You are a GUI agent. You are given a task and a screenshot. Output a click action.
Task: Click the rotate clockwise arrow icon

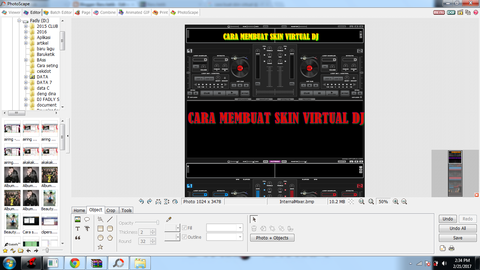click(150, 201)
